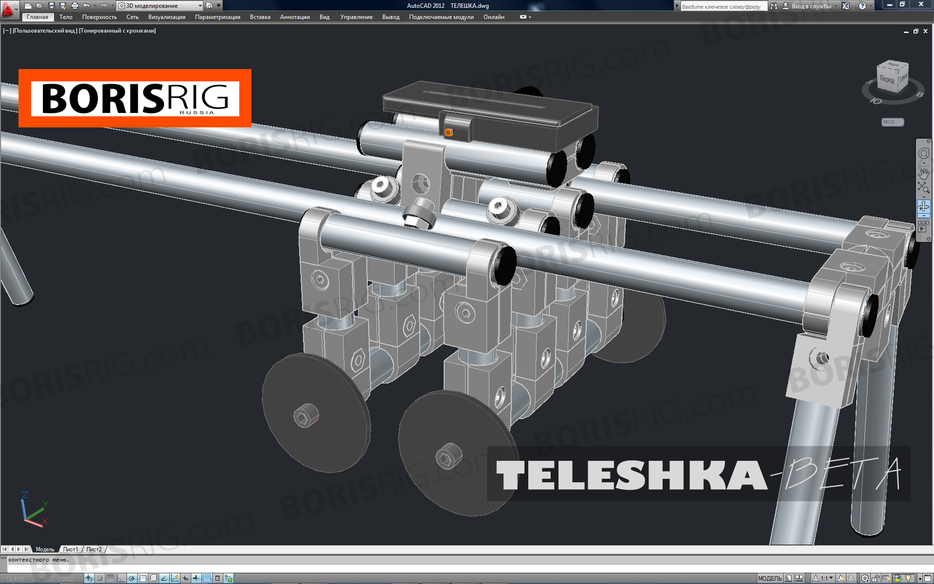Open the Управление ribbon tab

tap(357, 17)
